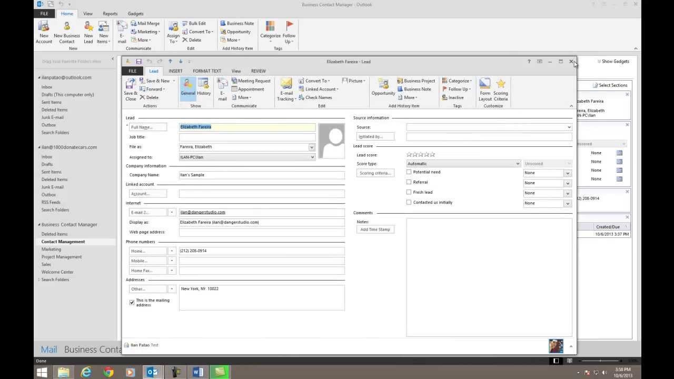Switch to the INSERT tab

[x=175, y=71]
